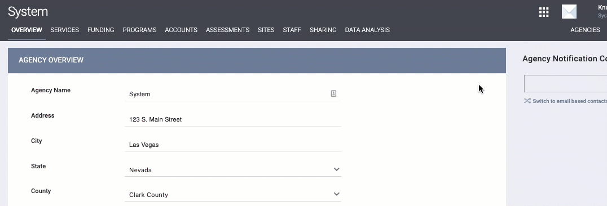
Task: Open the Programs tab
Action: pyautogui.click(x=139, y=30)
